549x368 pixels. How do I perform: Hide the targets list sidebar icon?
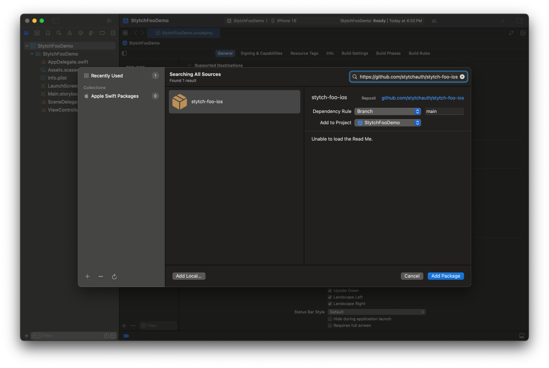pyautogui.click(x=124, y=53)
